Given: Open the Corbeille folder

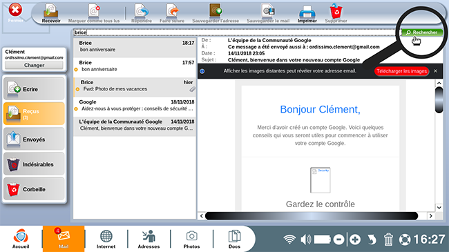Looking at the screenshot, I should [34, 189].
